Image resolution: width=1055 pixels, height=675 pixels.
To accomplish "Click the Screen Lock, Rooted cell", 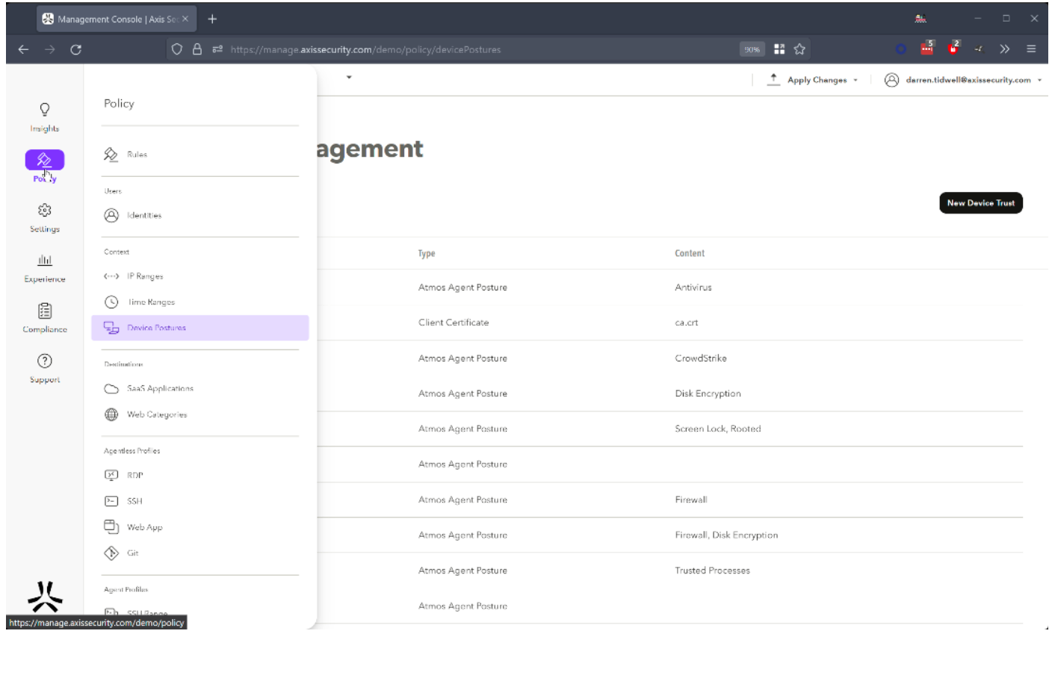I will tap(718, 429).
